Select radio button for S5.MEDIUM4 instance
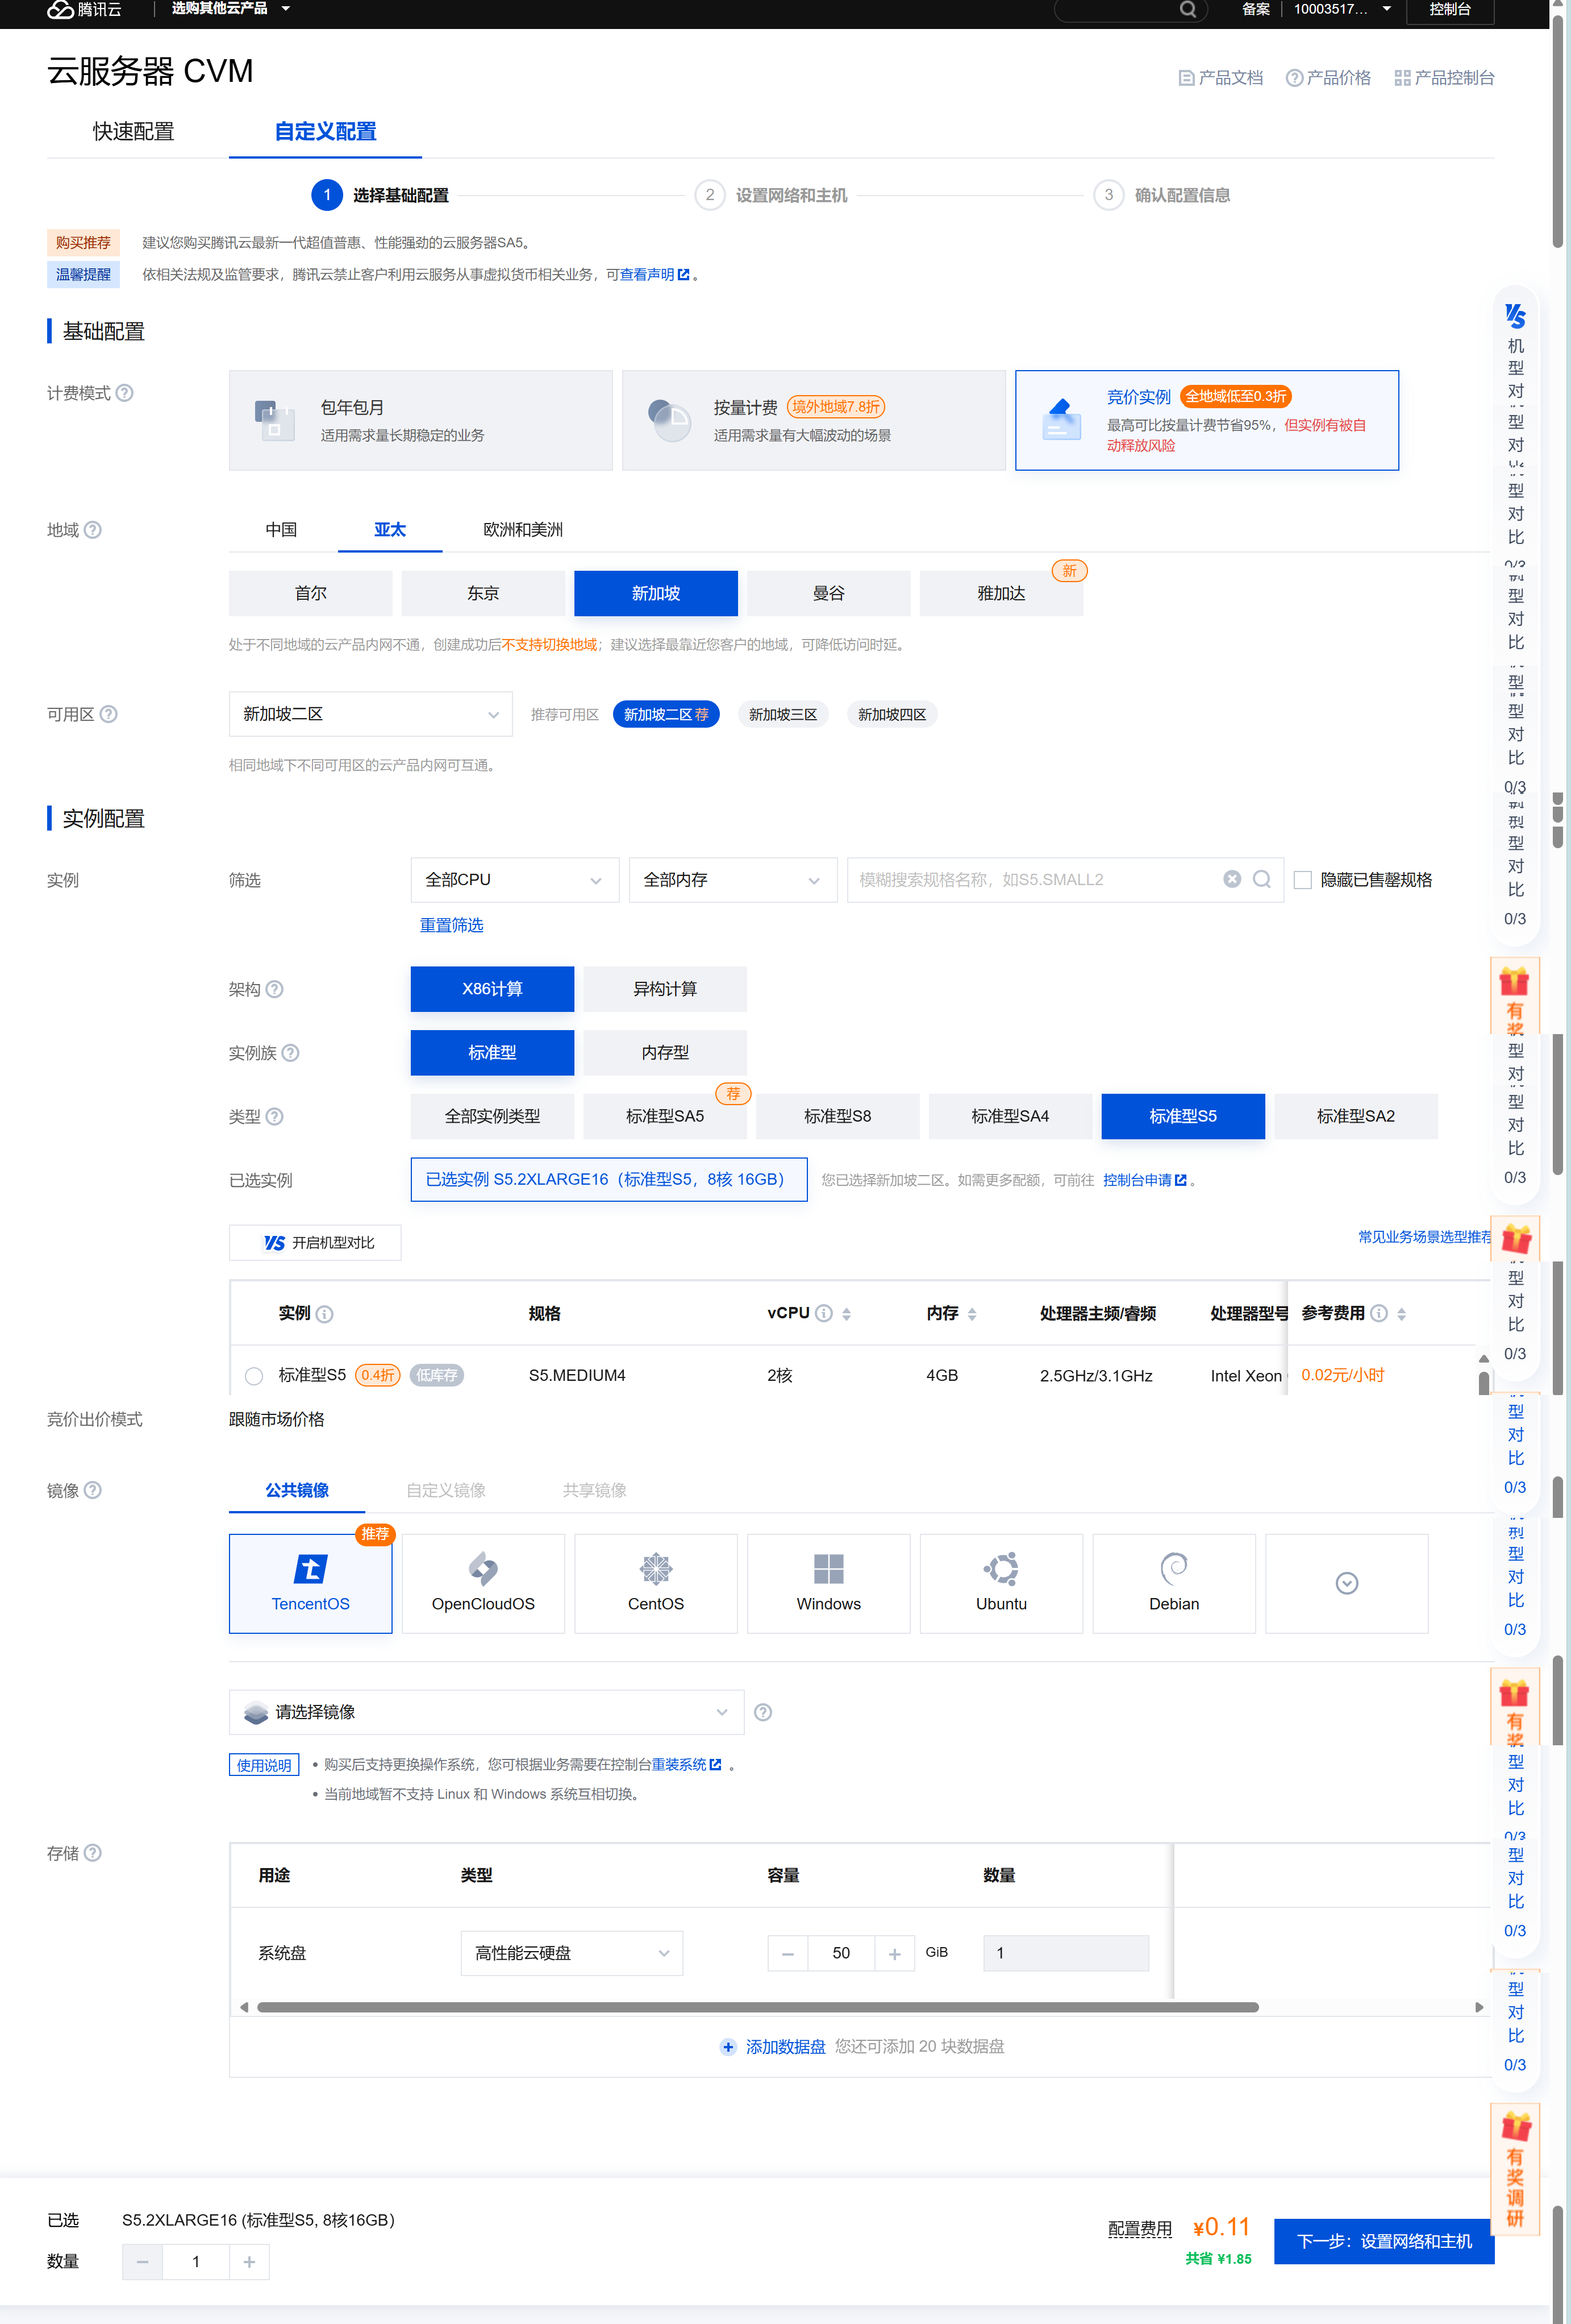The image size is (1571, 2324). tap(254, 1376)
